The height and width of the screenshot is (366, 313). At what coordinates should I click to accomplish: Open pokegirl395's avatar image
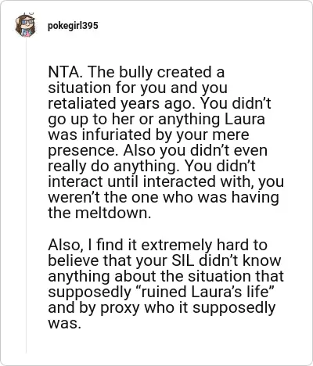[x=25, y=25]
